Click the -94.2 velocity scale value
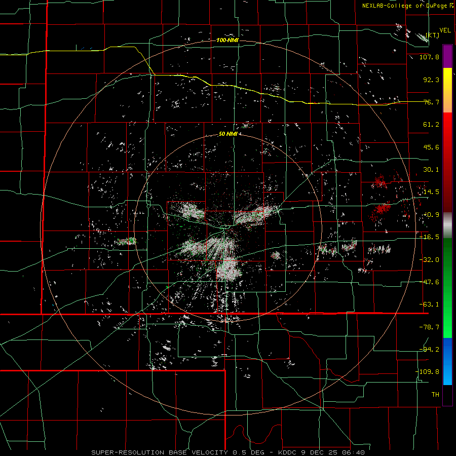 429,349
